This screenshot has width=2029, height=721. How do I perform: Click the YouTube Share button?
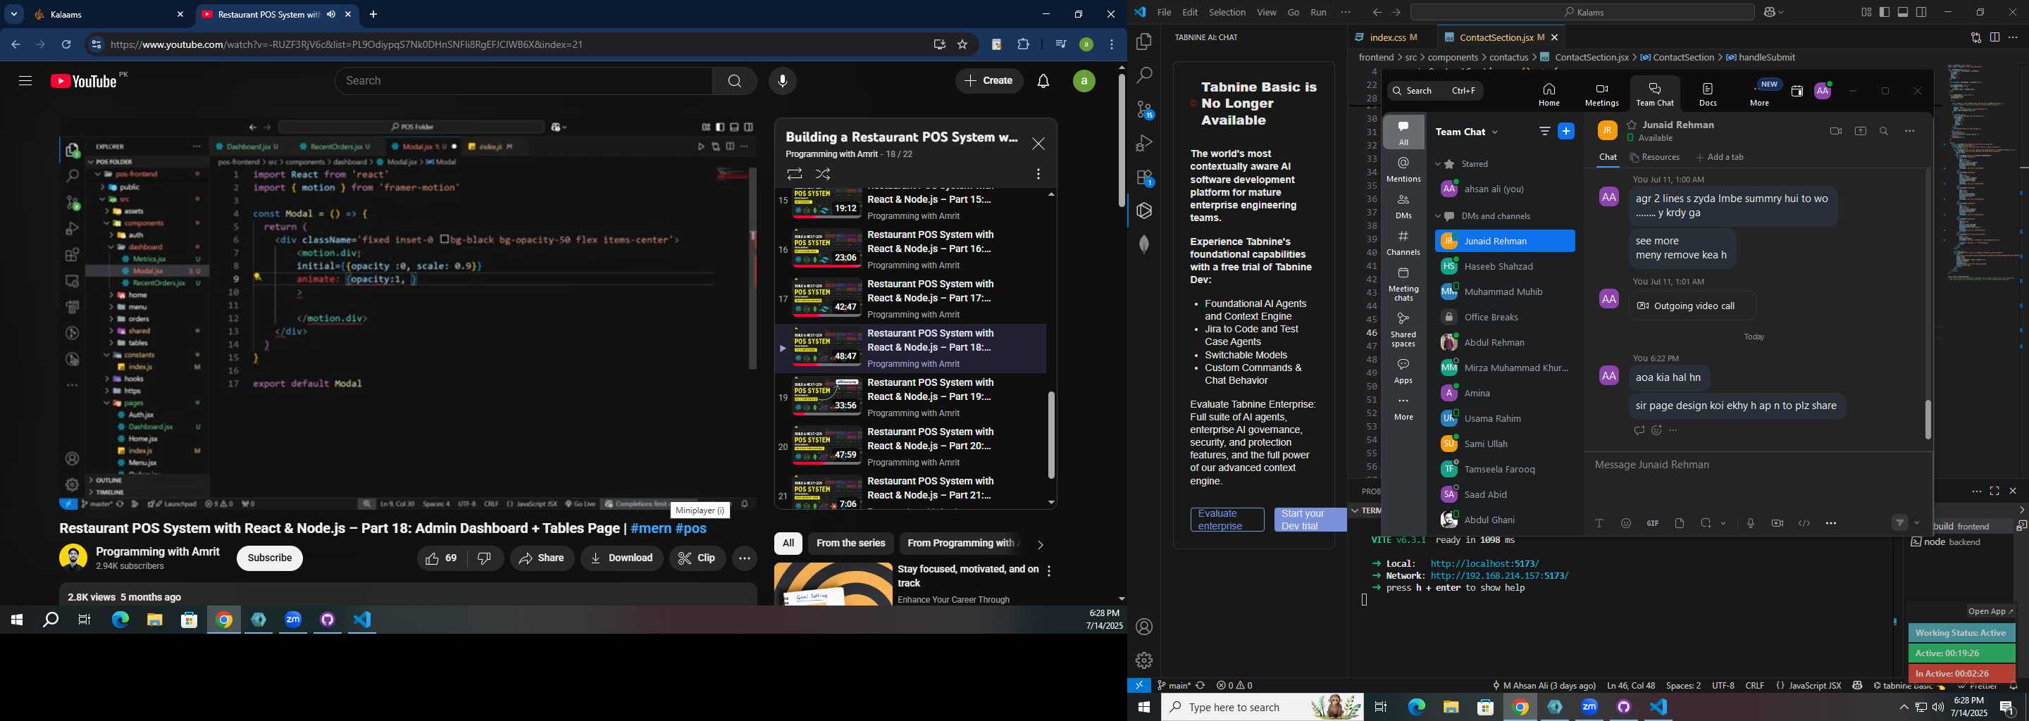click(542, 558)
